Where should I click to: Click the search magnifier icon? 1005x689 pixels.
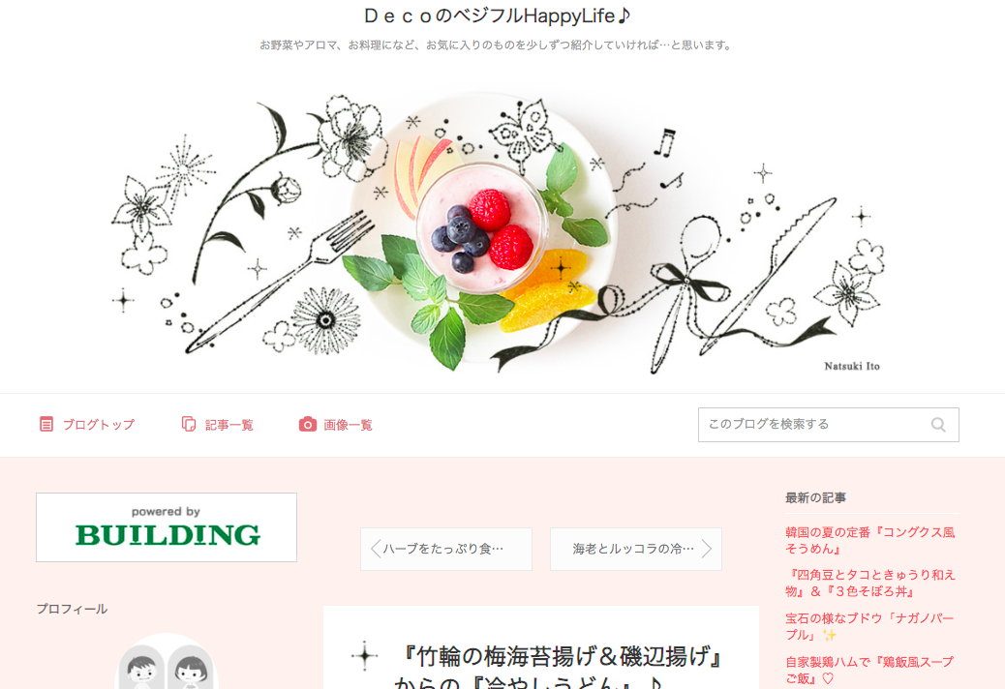(938, 425)
